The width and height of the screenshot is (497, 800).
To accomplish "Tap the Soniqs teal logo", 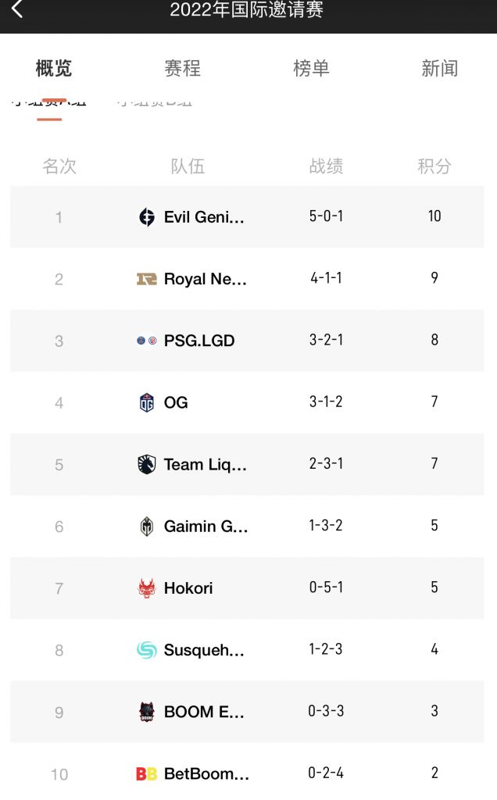I will [x=147, y=650].
